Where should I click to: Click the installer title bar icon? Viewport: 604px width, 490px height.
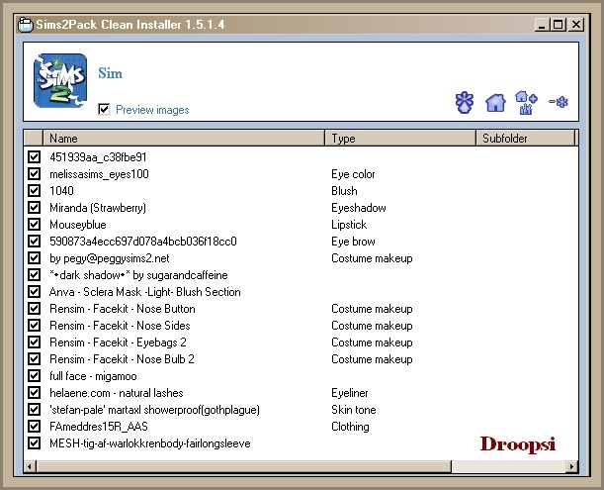point(26,25)
